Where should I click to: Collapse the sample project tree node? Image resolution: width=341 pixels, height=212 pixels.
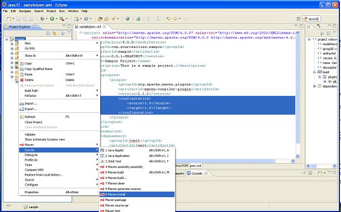pos(7,39)
